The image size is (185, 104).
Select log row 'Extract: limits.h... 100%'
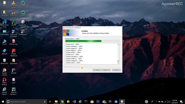(73, 53)
